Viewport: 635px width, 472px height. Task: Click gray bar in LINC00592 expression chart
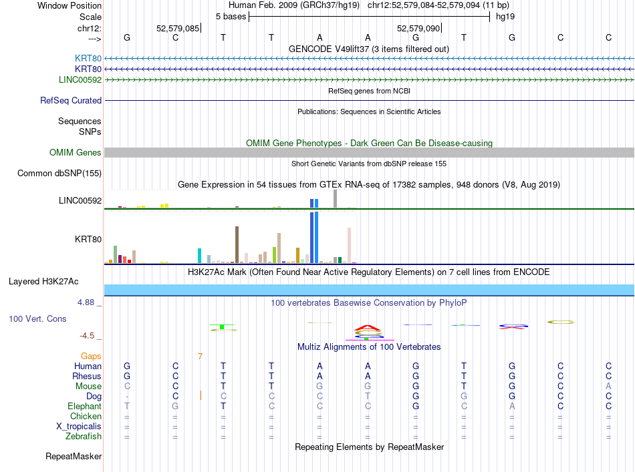coord(335,198)
